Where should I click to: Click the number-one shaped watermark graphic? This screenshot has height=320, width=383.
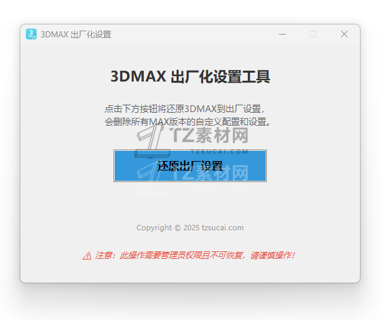[x=151, y=141]
